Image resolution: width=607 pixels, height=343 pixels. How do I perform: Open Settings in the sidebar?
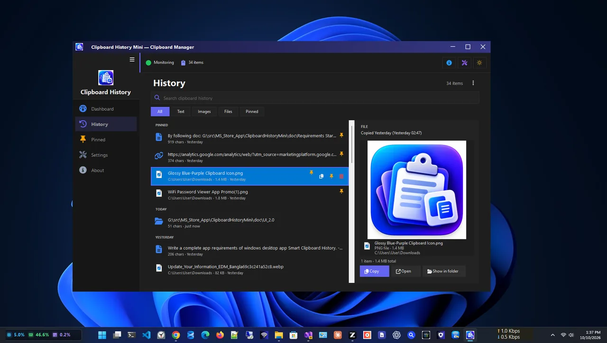pyautogui.click(x=106, y=155)
